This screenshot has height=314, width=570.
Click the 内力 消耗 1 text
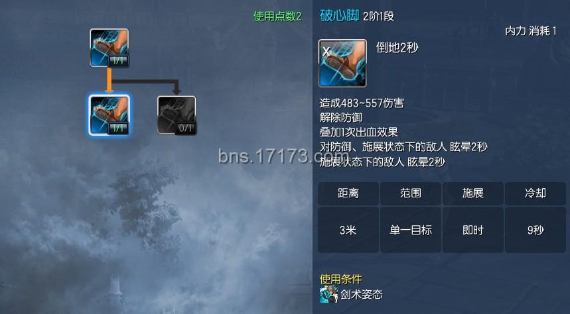[531, 31]
